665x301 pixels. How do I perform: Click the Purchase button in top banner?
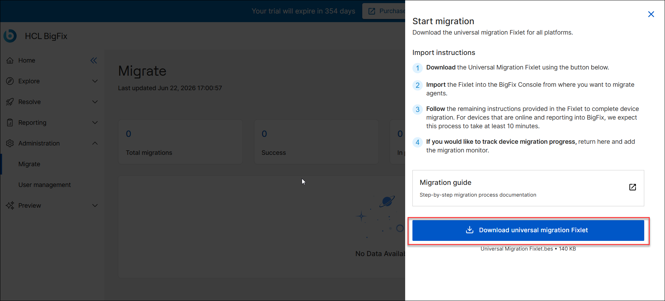pos(384,11)
